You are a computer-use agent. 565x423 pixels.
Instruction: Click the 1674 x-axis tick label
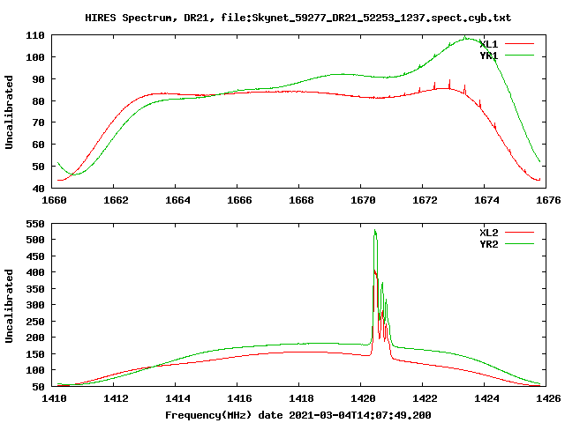tap(486, 200)
